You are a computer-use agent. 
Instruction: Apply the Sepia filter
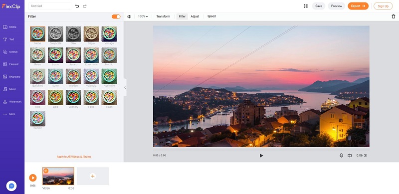91,34
